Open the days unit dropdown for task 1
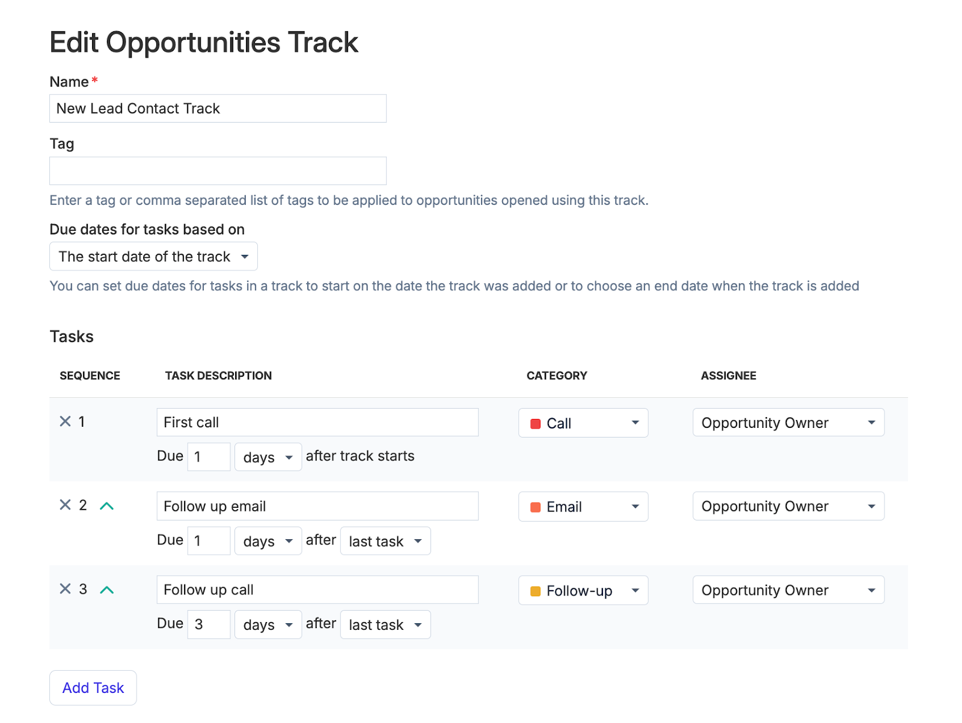962x723 pixels. (268, 457)
